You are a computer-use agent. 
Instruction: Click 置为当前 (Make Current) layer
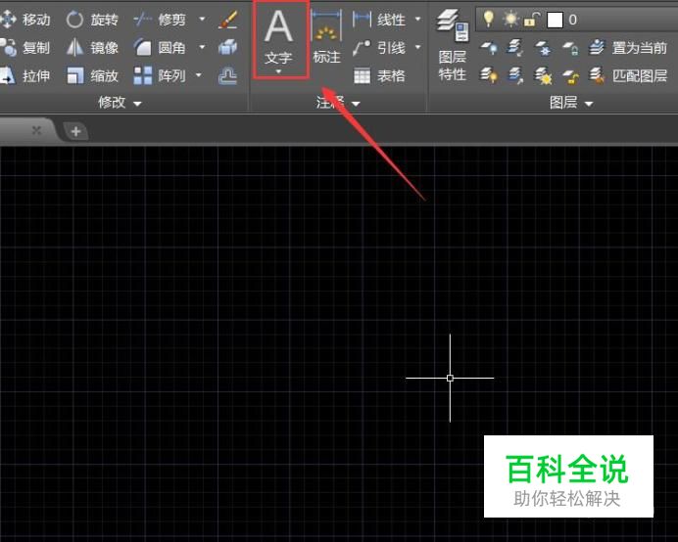[628, 48]
